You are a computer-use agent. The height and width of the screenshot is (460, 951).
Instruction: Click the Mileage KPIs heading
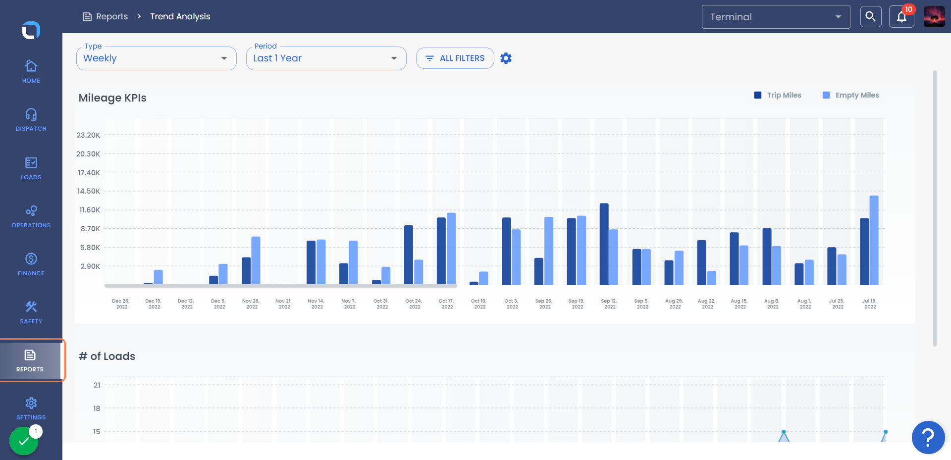(x=112, y=98)
